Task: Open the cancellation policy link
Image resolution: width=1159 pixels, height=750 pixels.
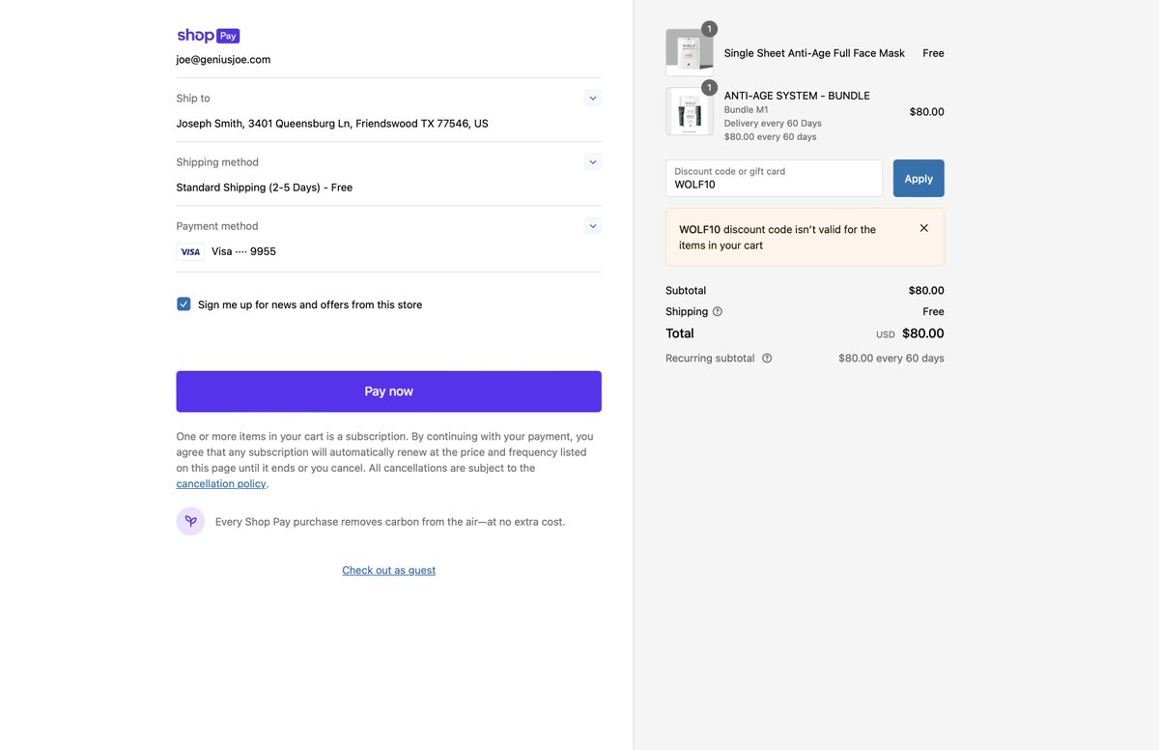Action: 221,483
